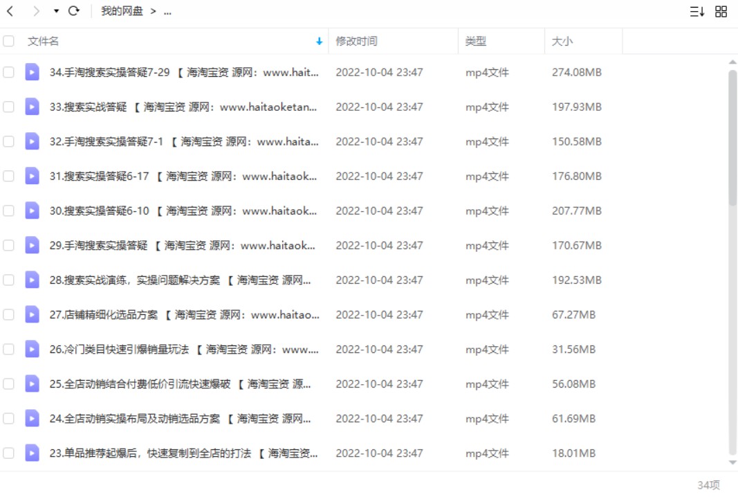
Task: Check the box for file 23.单品推荐起爆后
Action: point(8,453)
